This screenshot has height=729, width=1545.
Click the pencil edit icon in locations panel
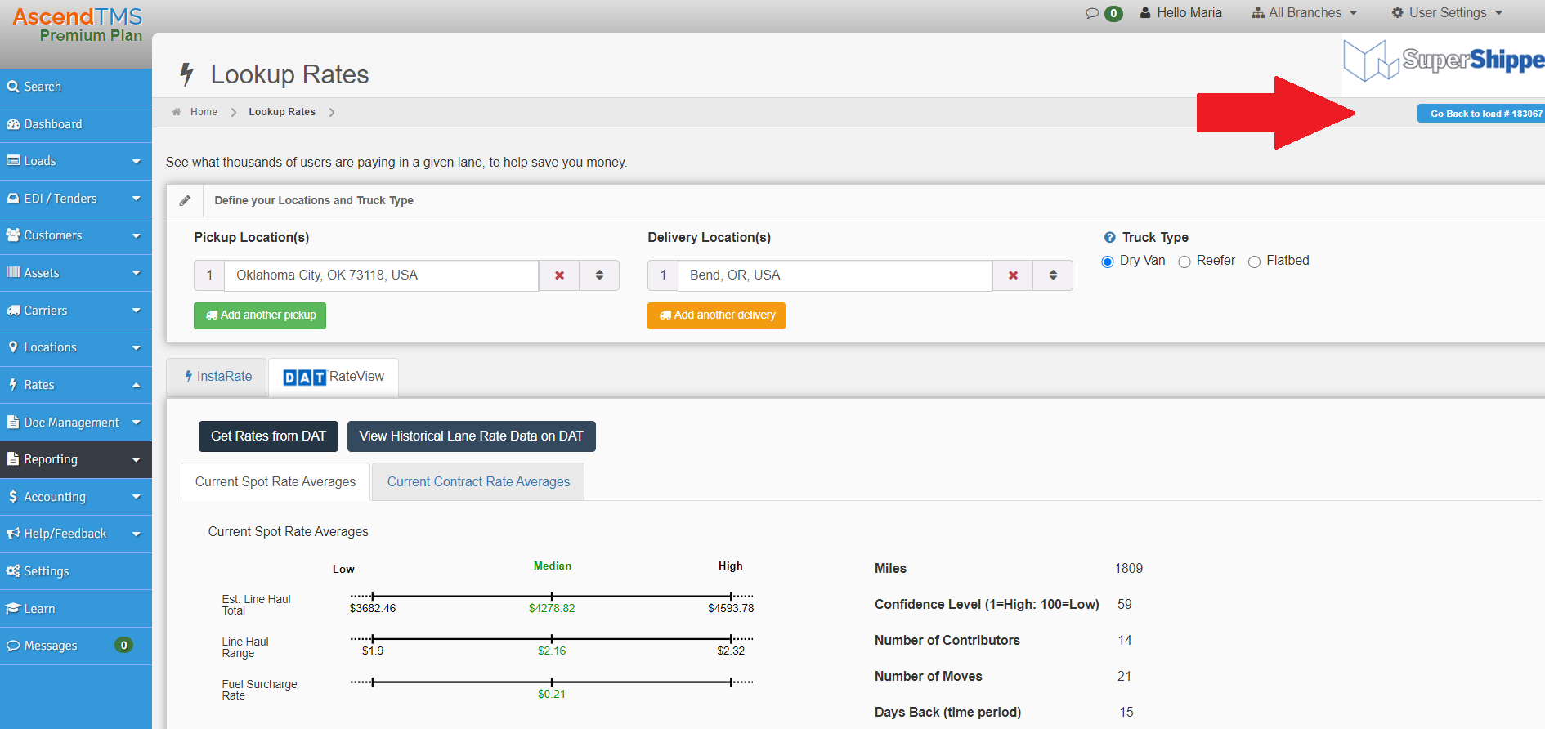(x=186, y=200)
